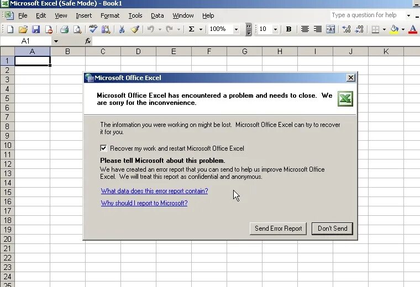
Task: Expand the Borders style dropdown arrow
Action: (384, 29)
